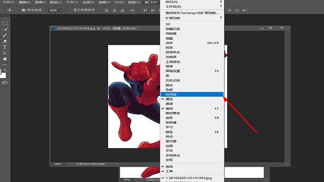Choose 信息 F8 menu item
The width and height of the screenshot is (324, 182).
pos(192,118)
